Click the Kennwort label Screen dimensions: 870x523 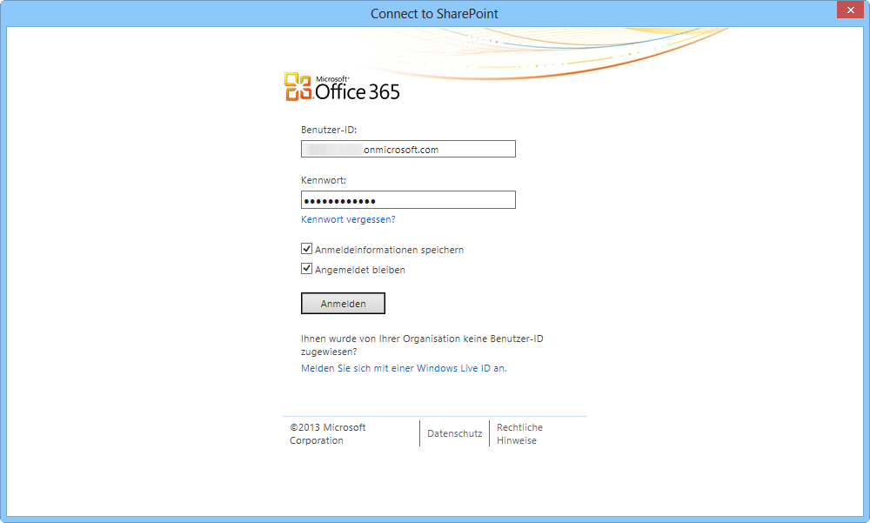(x=324, y=180)
